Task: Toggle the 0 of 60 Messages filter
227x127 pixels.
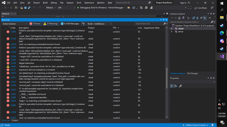Action: pyautogui.click(x=70, y=24)
